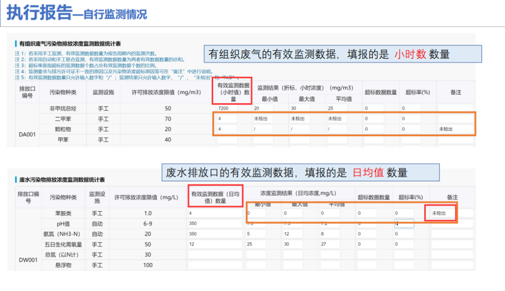Click the 颗粒物 valid data count field

[x=227, y=129]
